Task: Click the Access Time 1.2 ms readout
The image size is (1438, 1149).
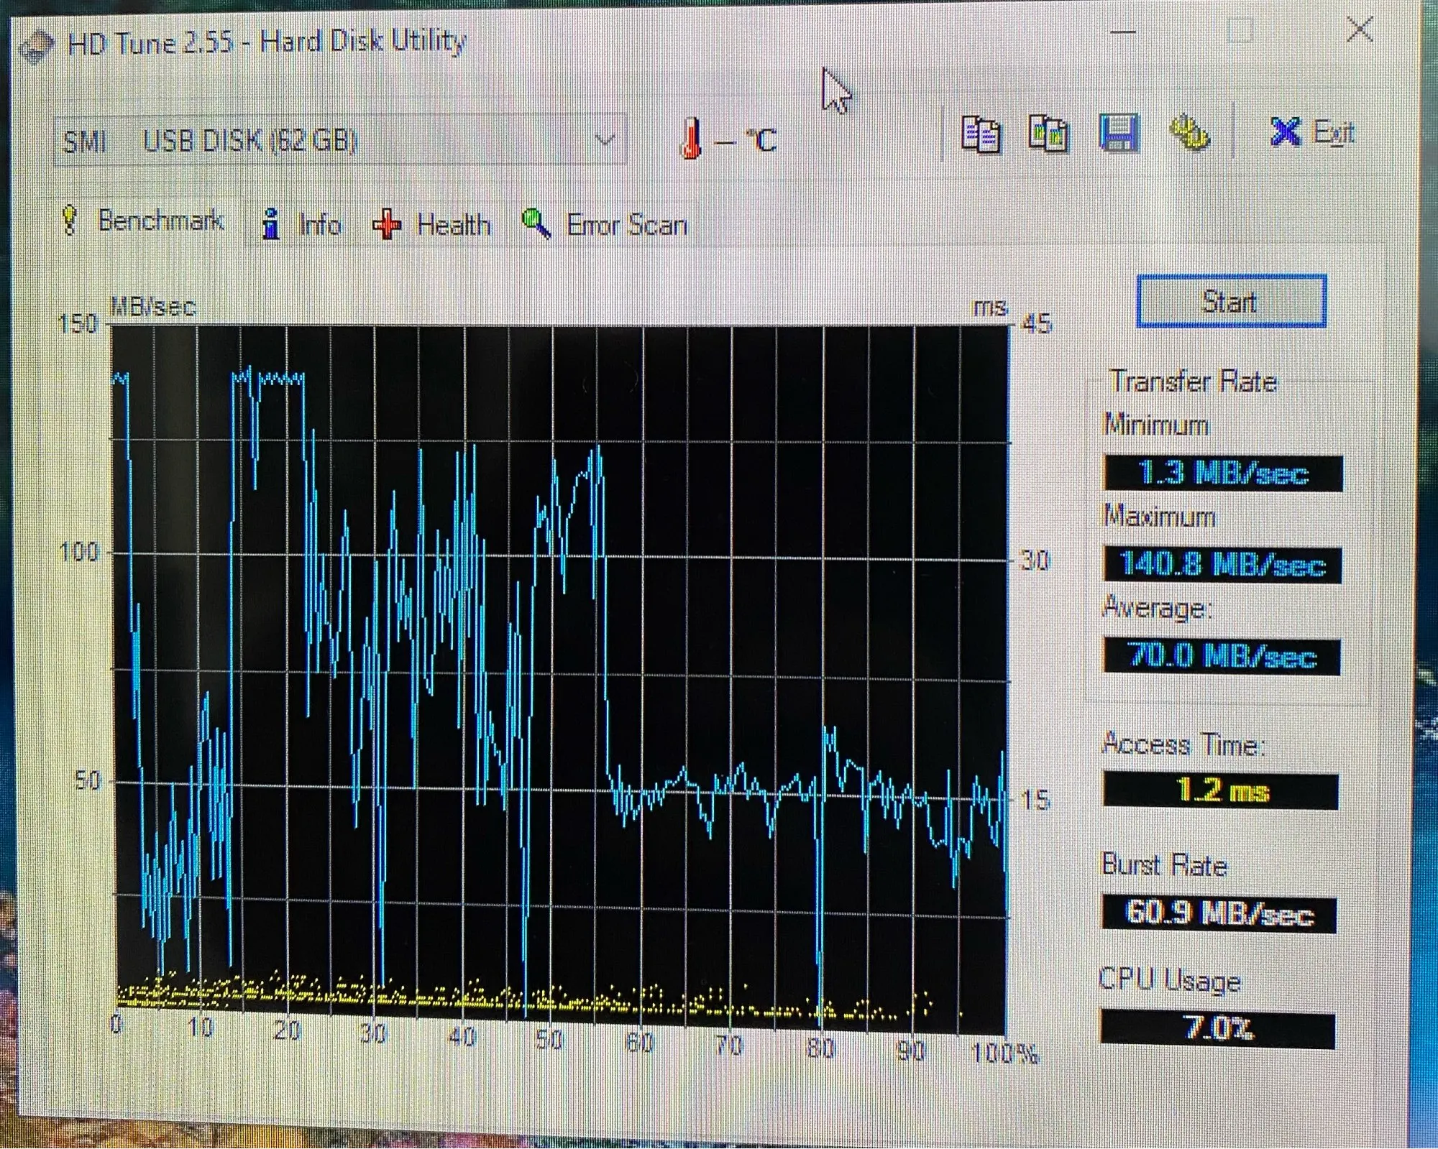Action: coord(1221,791)
